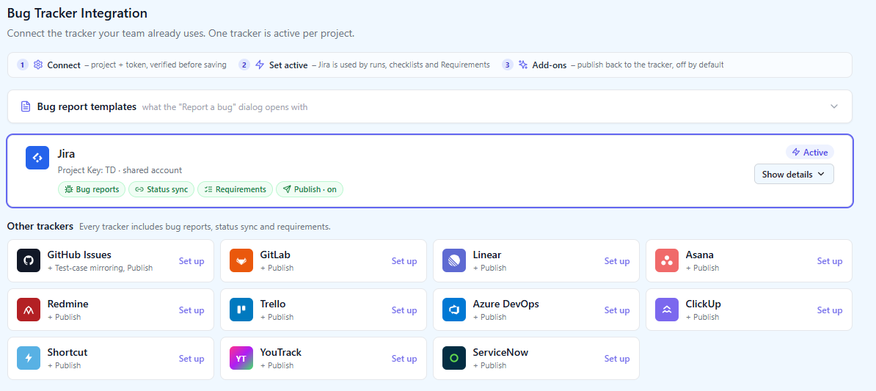Click the Bug reports tag text
The width and height of the screenshot is (876, 391).
pyautogui.click(x=97, y=189)
